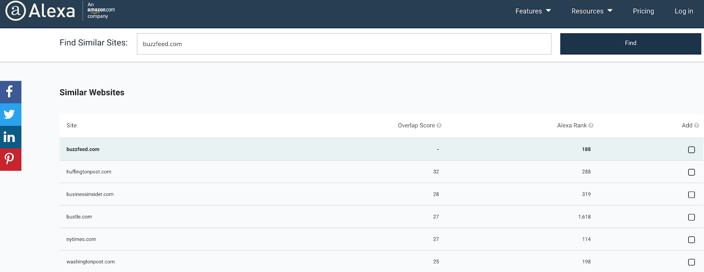Share page on LinkedIn
Screen dimensions: 704x272
(11, 137)
